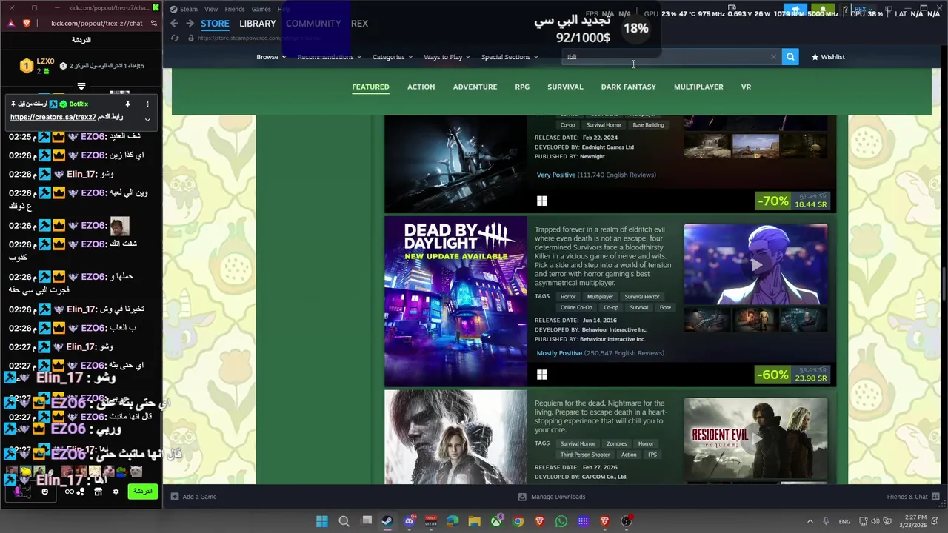Expand the Browse dropdown

[x=271, y=57]
